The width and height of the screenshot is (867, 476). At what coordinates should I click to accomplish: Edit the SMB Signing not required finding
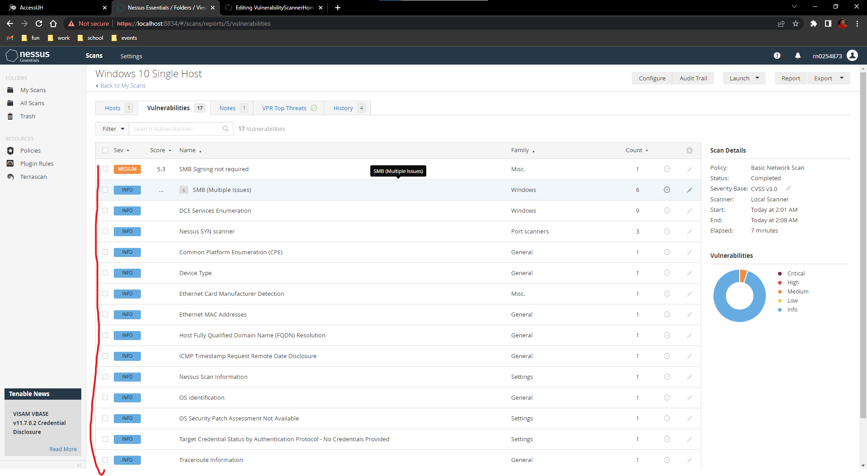690,169
